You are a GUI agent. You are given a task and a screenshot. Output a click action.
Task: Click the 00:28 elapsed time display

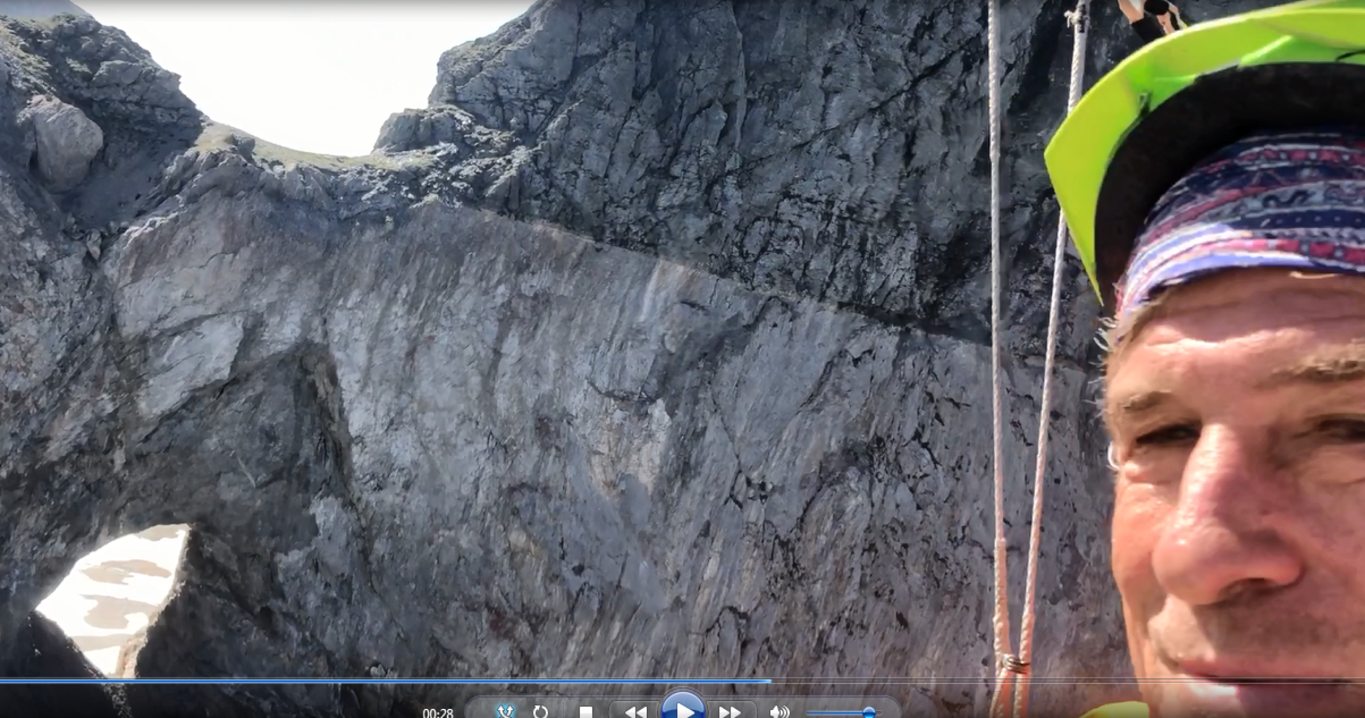[x=437, y=713]
